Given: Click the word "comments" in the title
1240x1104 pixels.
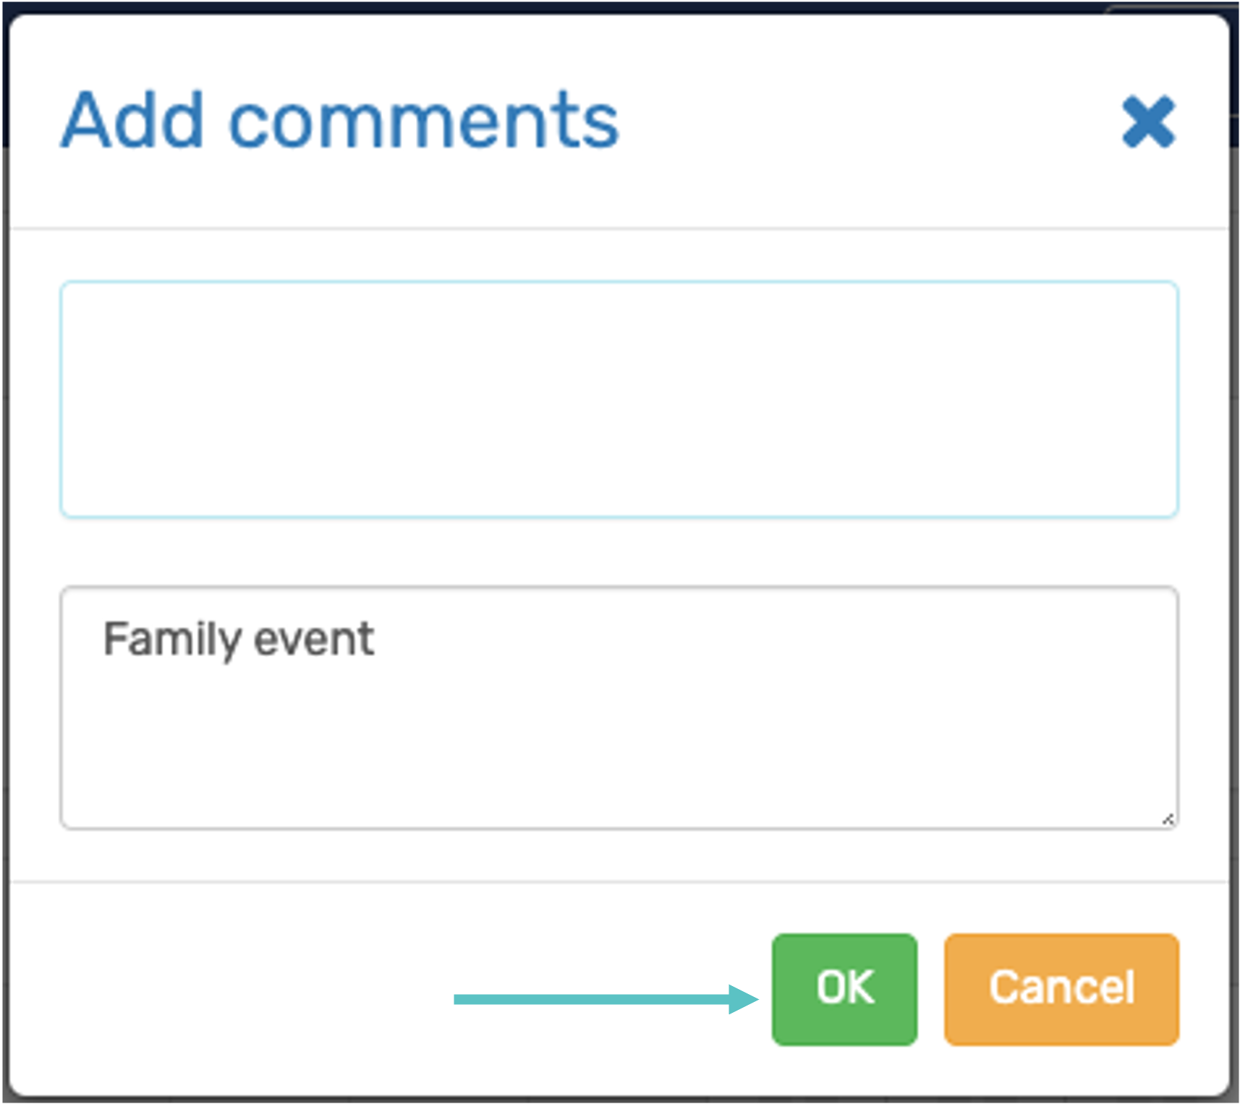Looking at the screenshot, I should 424,120.
